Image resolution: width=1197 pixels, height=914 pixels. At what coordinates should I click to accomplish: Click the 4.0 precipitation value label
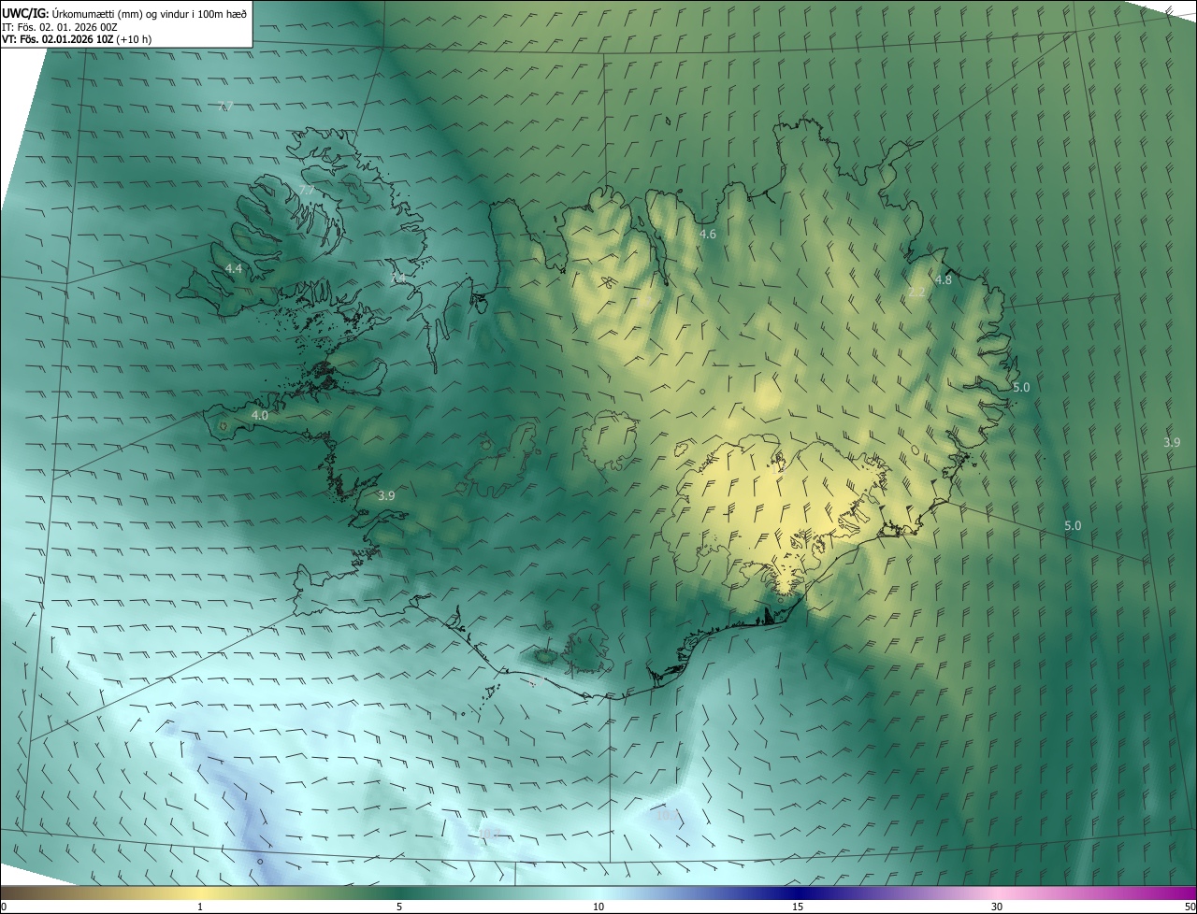point(260,415)
